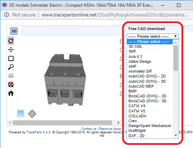Click the crossed-out wheel icon
Image resolution: width=193 pixels, height=148 pixels.
(11, 84)
